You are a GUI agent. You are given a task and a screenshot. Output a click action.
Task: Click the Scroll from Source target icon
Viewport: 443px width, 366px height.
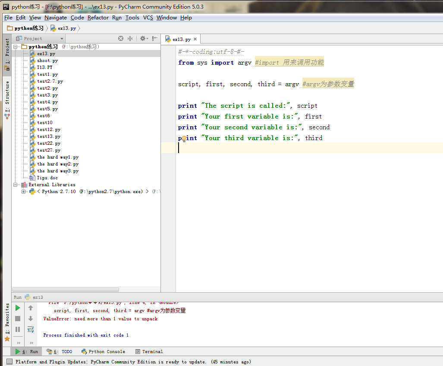(121, 38)
